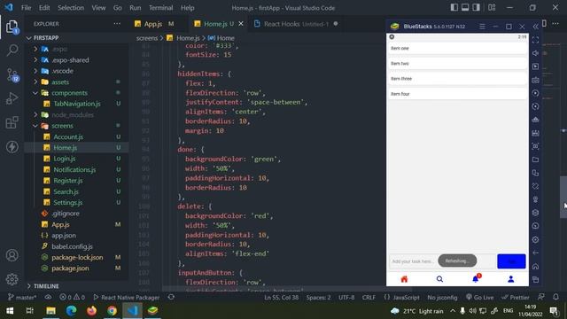
Task: Click master branch in status bar
Action: coord(22,298)
